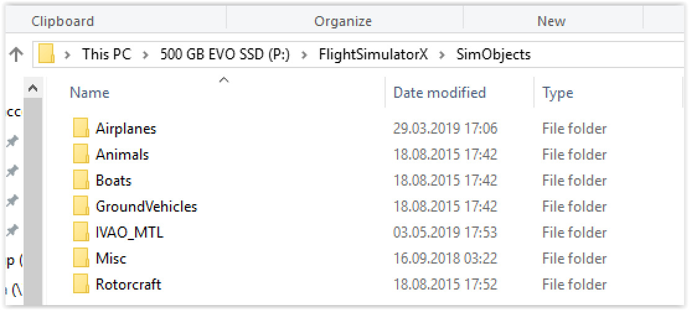
Task: Click the folder icon in the address bar
Action: (47, 54)
